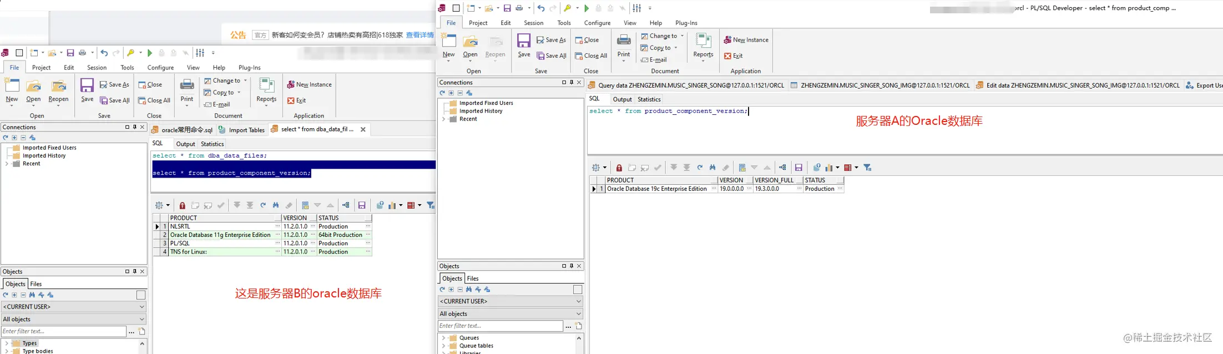Click filter funnel icon in right grid toolbar
Image resolution: width=1223 pixels, height=354 pixels.
tap(868, 168)
